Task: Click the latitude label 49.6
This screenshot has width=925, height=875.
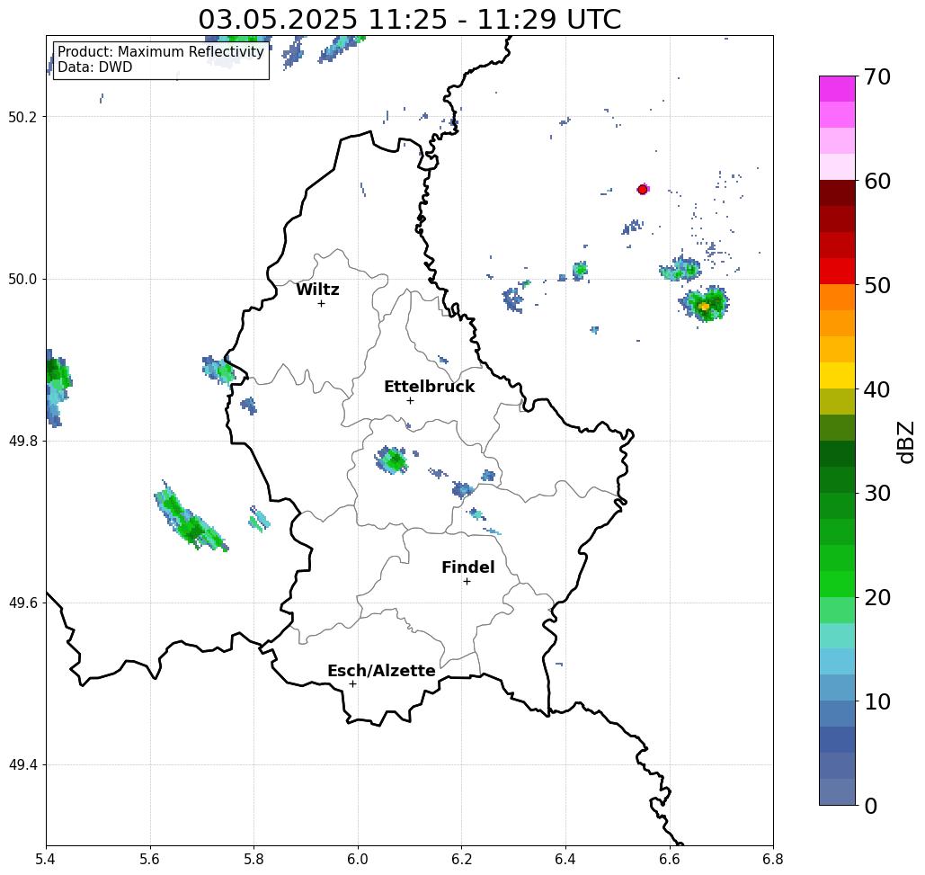Action: (22, 603)
